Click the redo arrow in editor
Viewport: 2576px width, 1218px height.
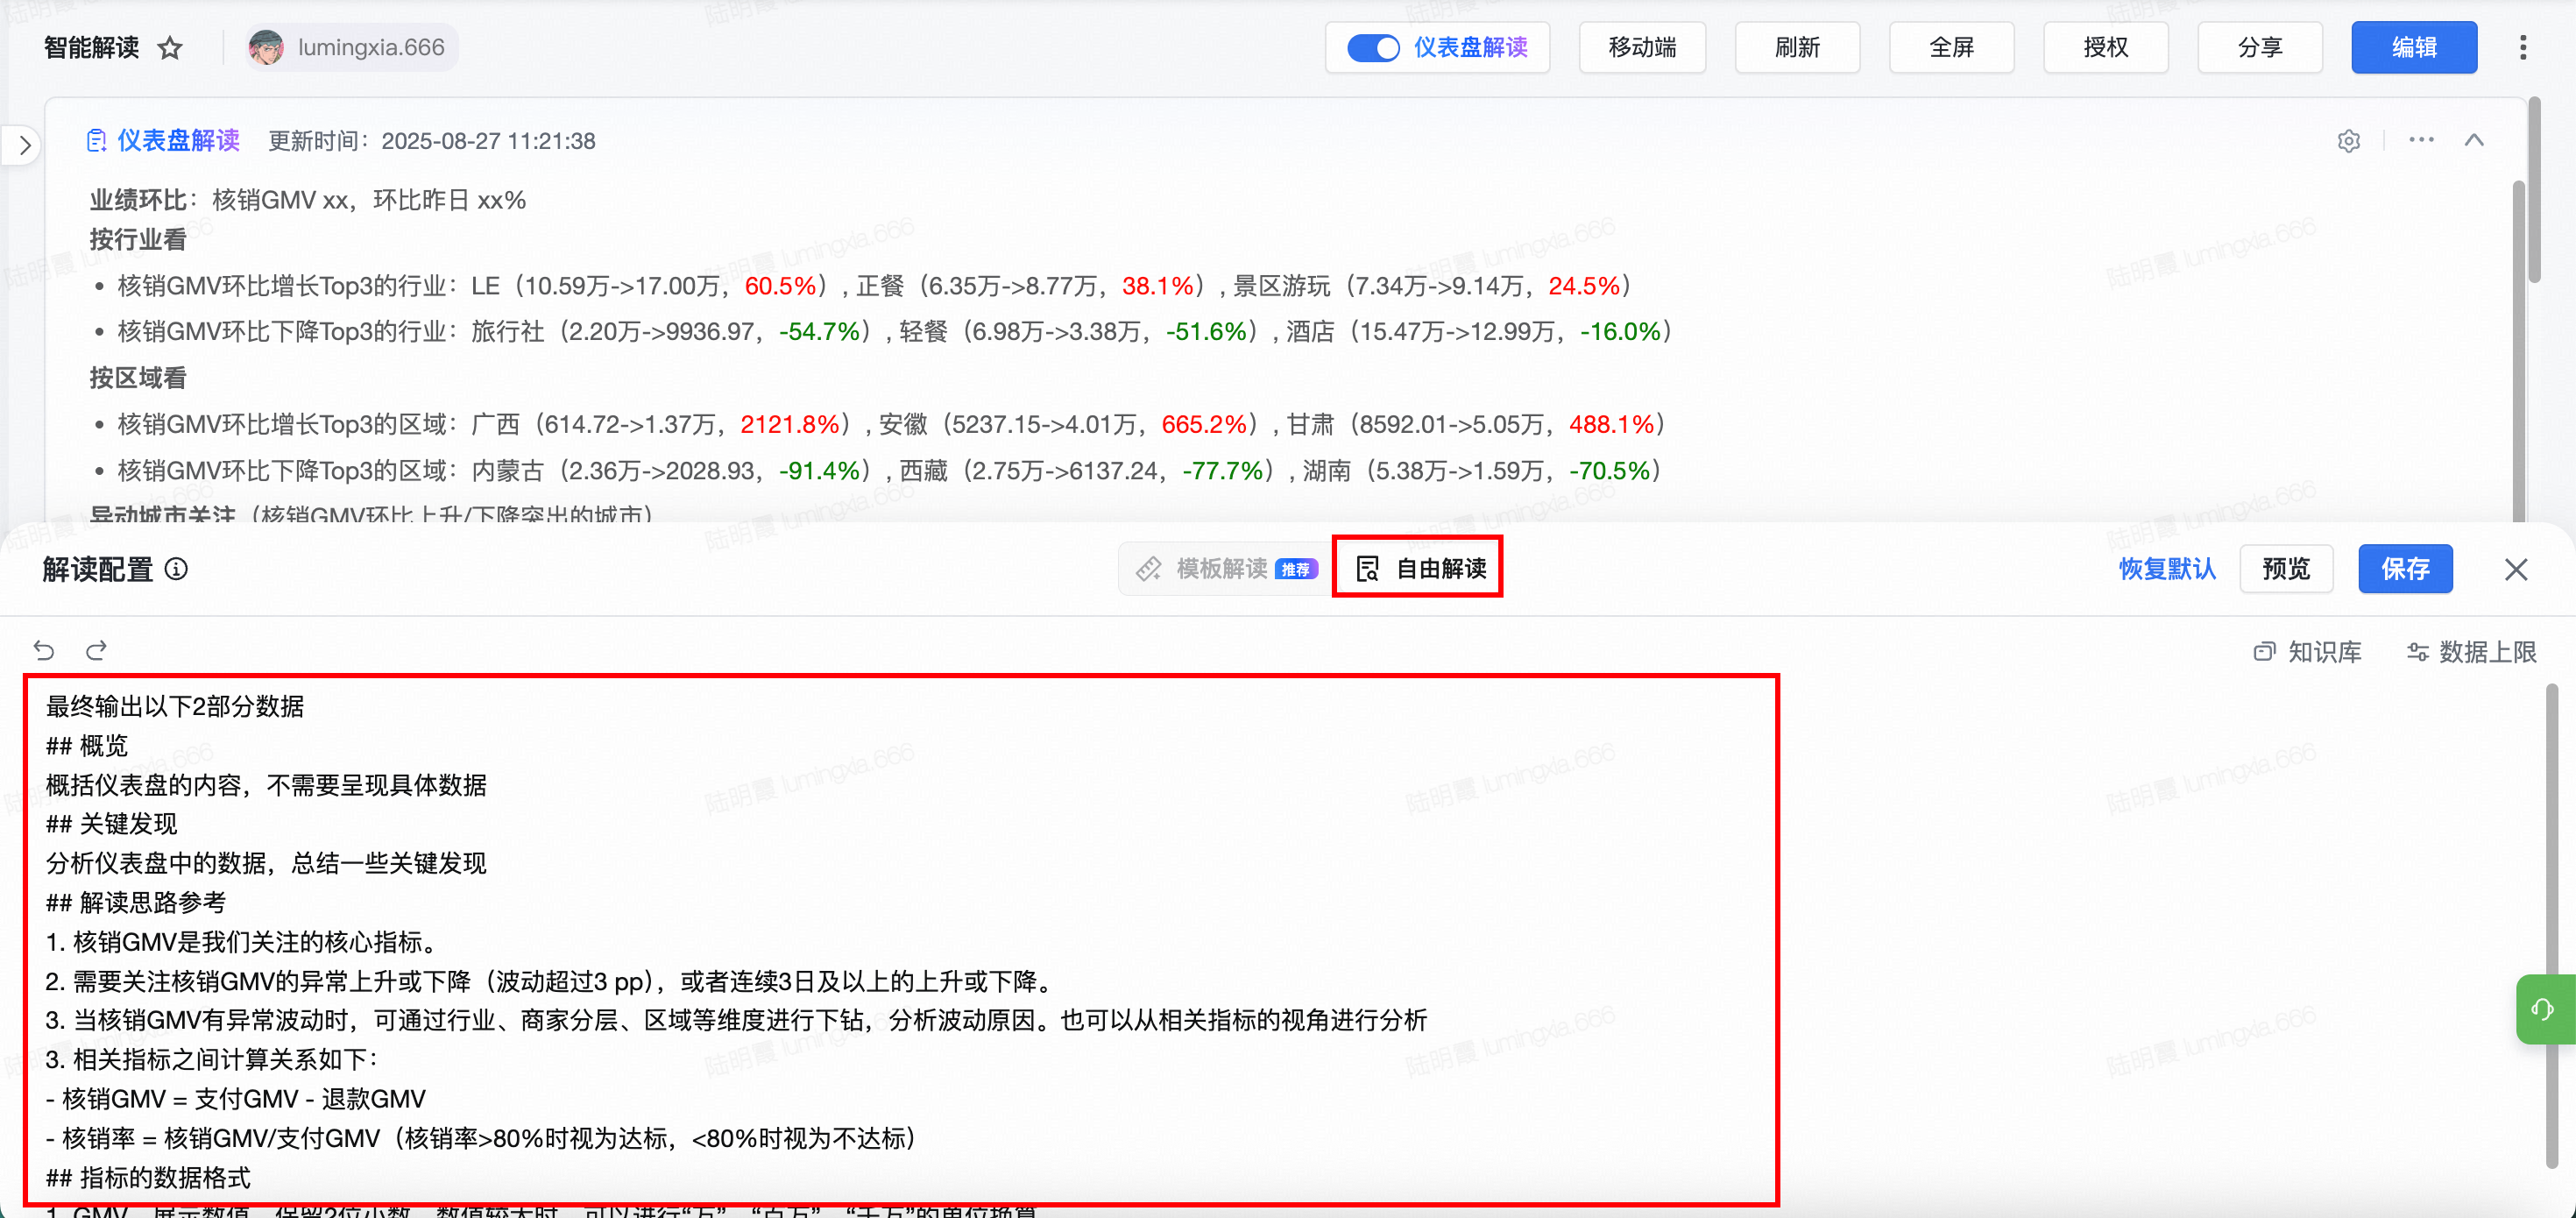pyautogui.click(x=96, y=651)
